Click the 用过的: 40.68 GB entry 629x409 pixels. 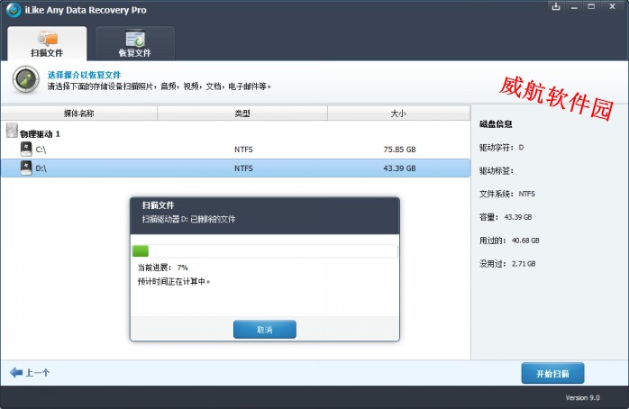[509, 241]
